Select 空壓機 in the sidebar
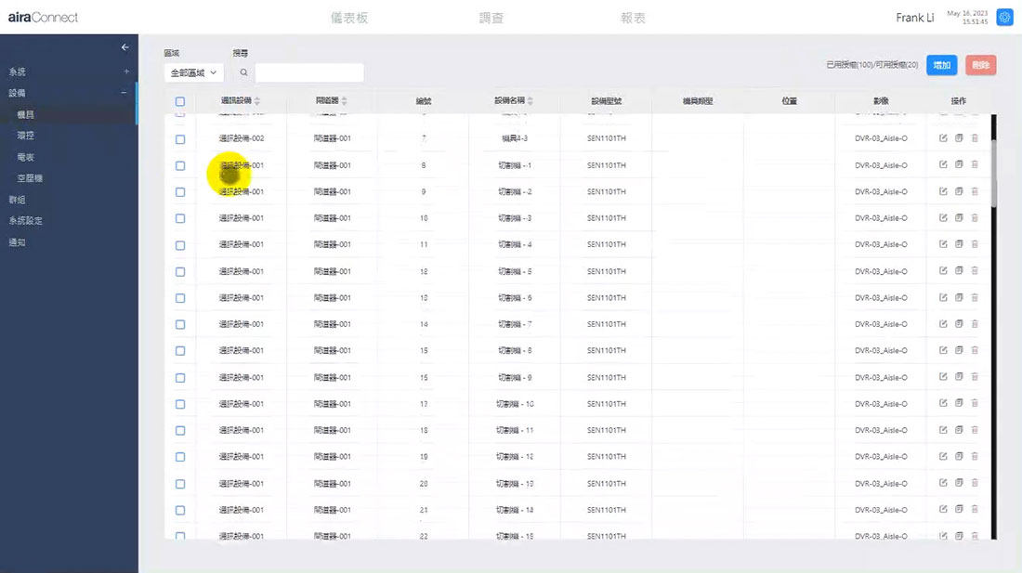Screen dimensions: 1022x573 point(30,177)
